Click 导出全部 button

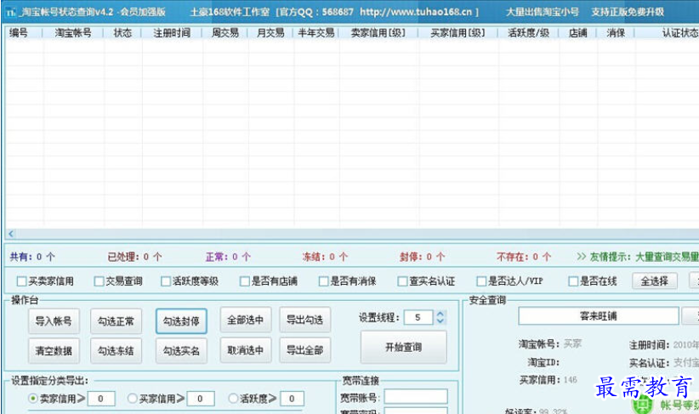(305, 350)
